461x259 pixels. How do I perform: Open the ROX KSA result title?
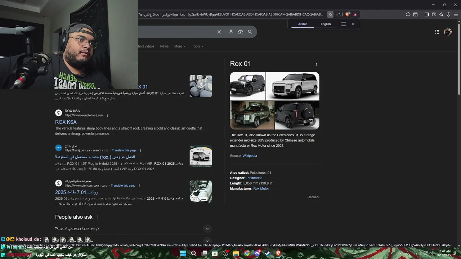pyautogui.click(x=66, y=122)
